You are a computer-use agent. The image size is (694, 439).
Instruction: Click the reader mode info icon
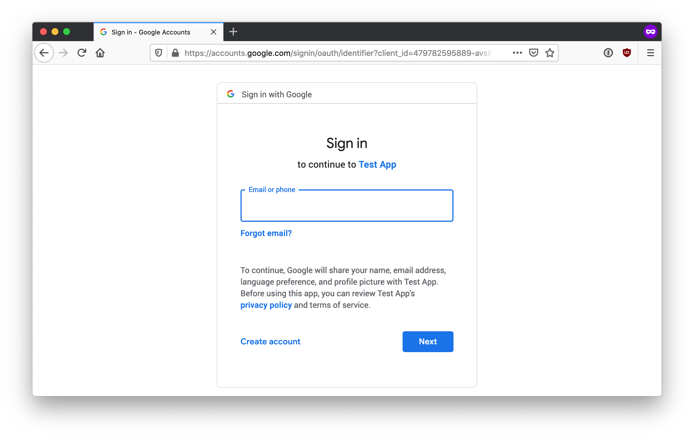click(x=607, y=53)
